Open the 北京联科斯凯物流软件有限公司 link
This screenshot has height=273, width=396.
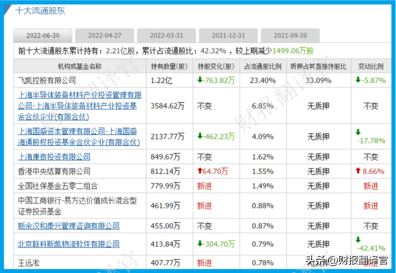(x=69, y=244)
